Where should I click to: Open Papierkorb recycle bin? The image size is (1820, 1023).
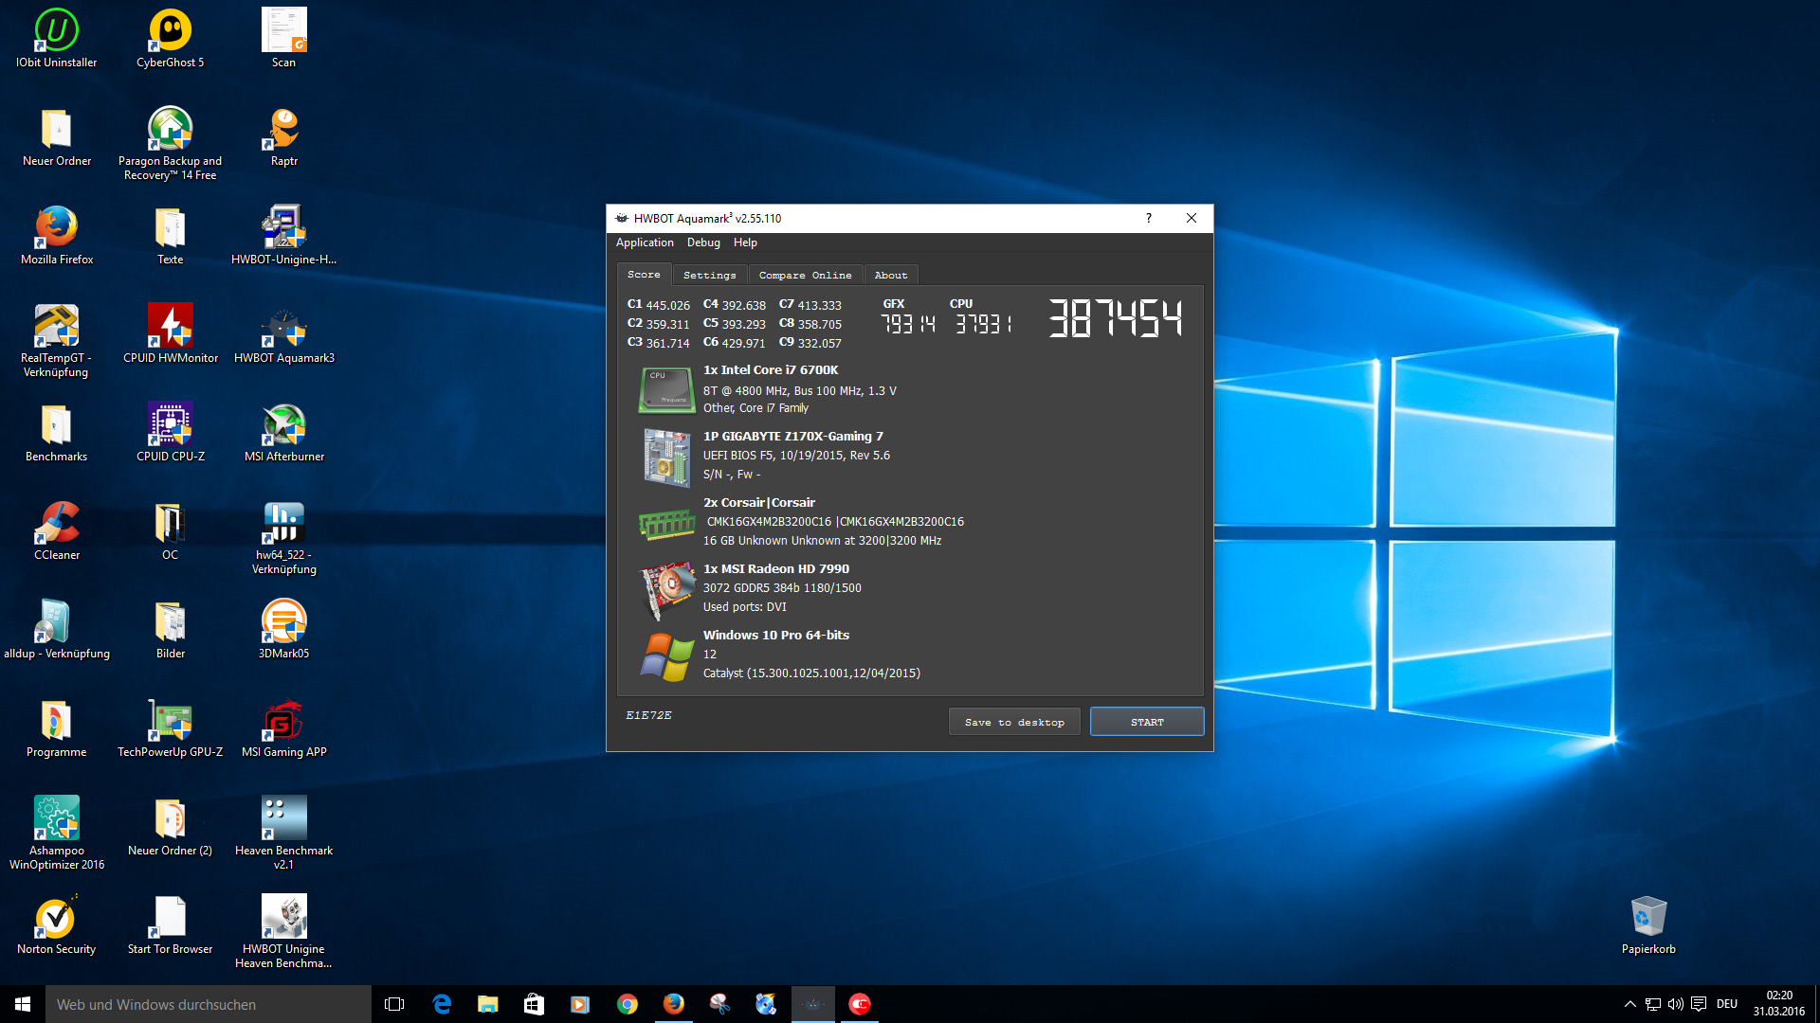(1648, 924)
